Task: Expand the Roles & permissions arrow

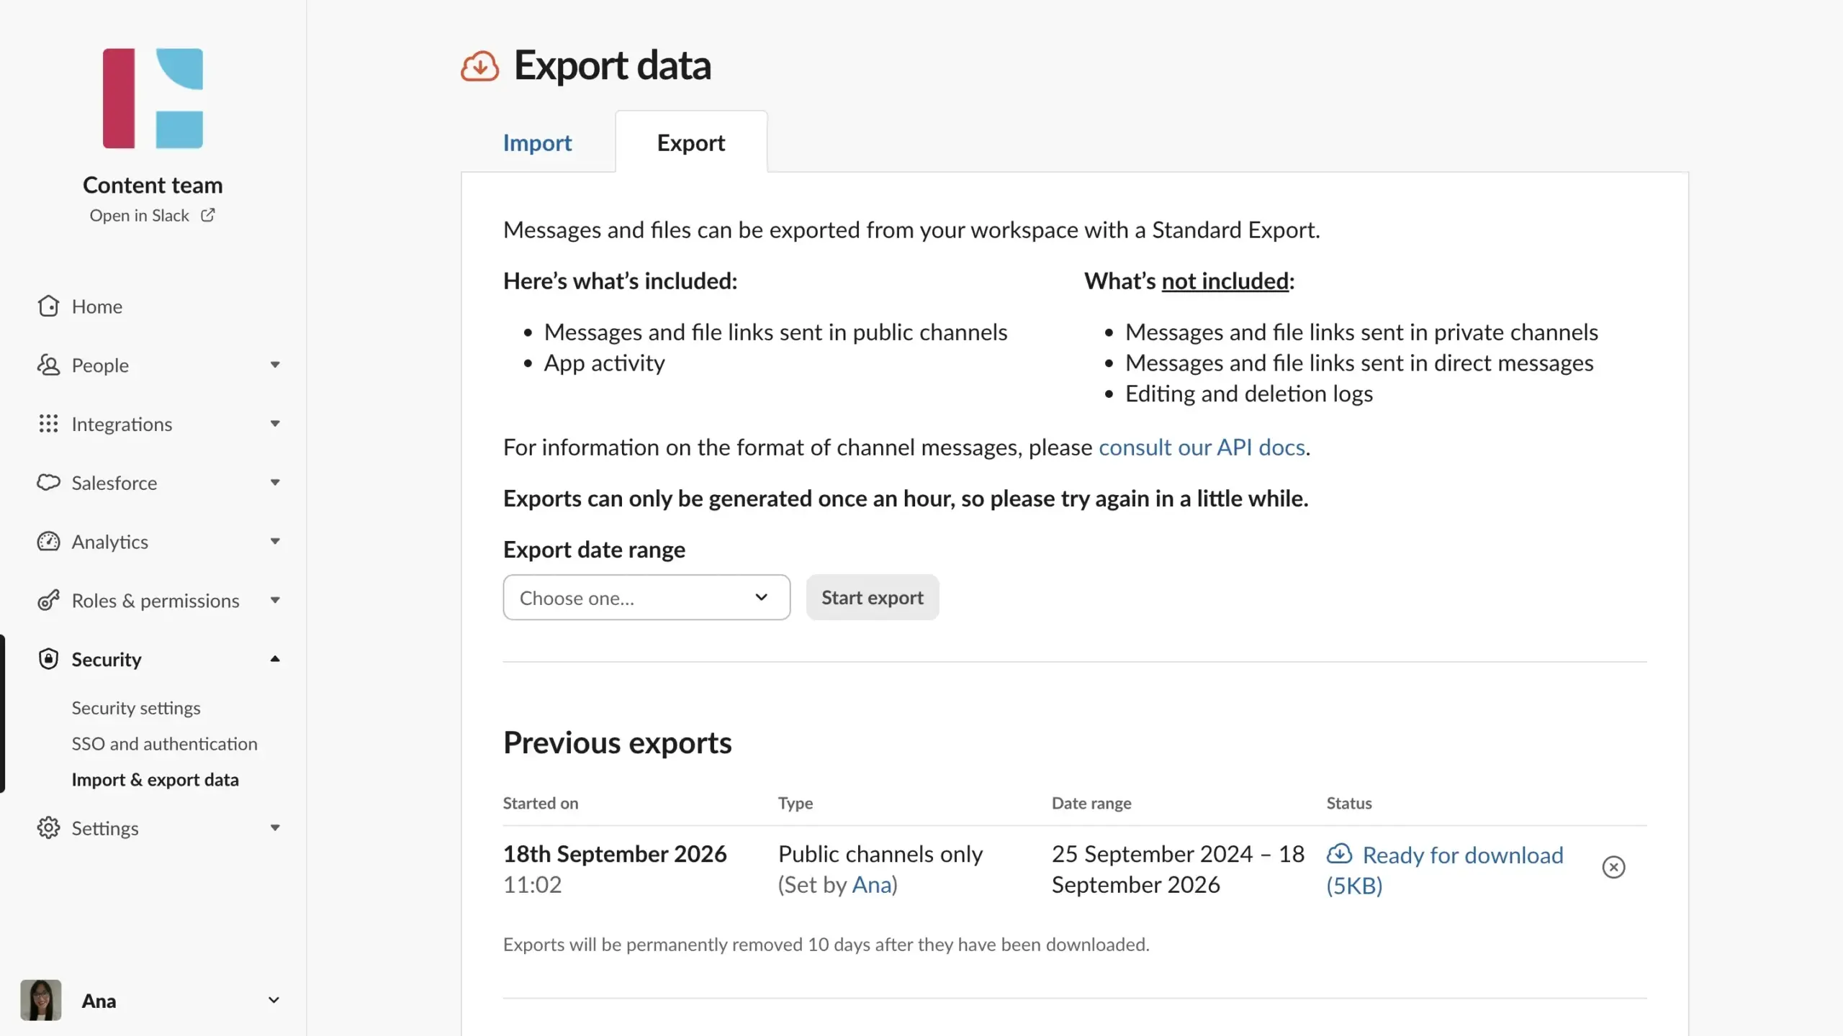Action: [x=275, y=600]
